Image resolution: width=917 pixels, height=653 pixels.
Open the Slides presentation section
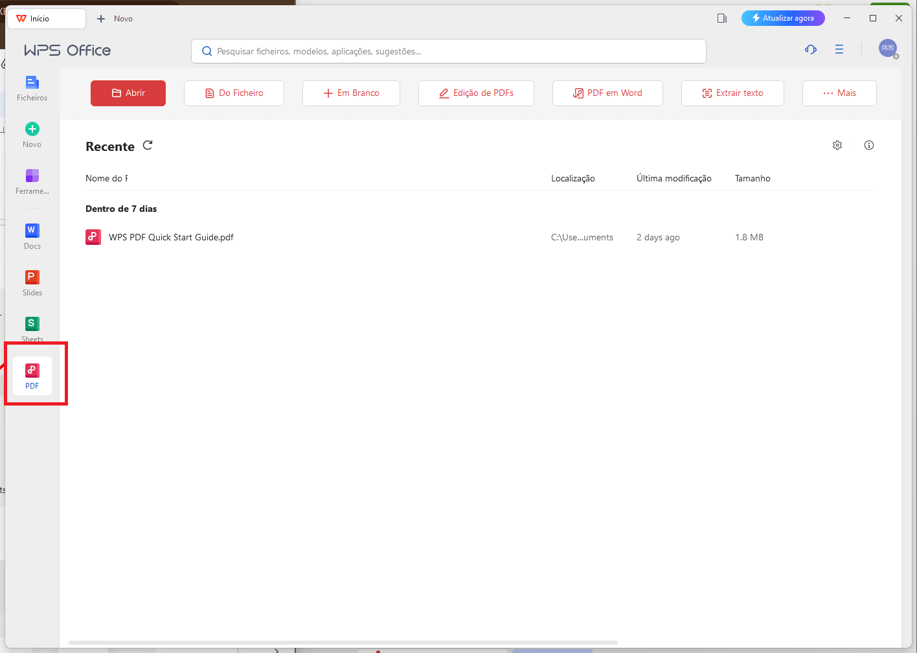click(32, 284)
